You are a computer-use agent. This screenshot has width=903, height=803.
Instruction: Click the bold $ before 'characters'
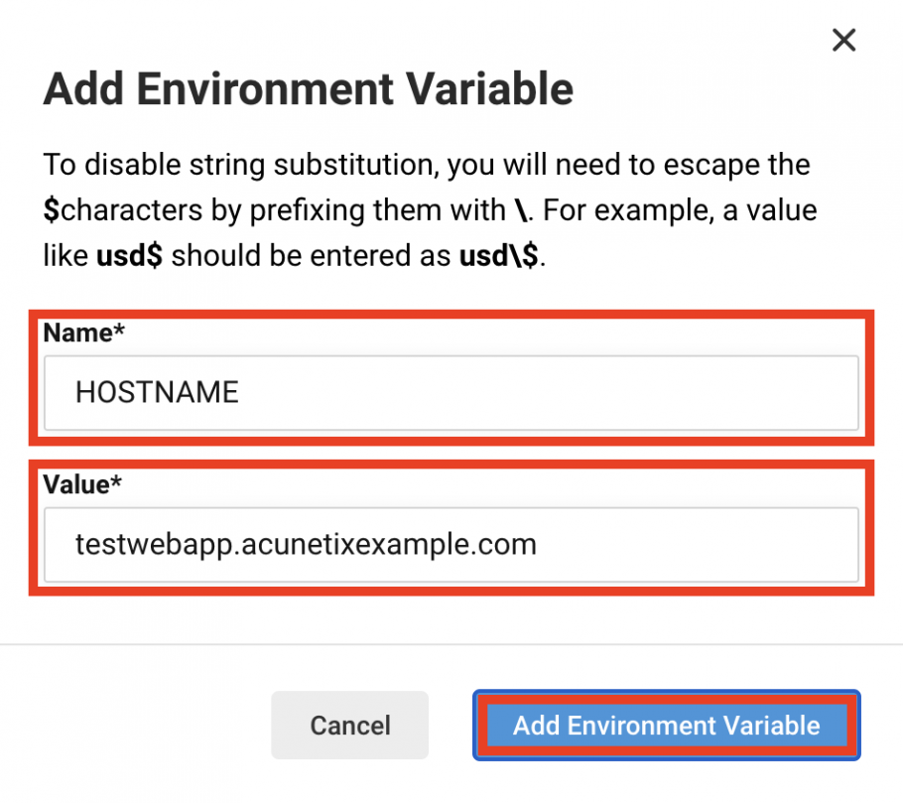[52, 210]
